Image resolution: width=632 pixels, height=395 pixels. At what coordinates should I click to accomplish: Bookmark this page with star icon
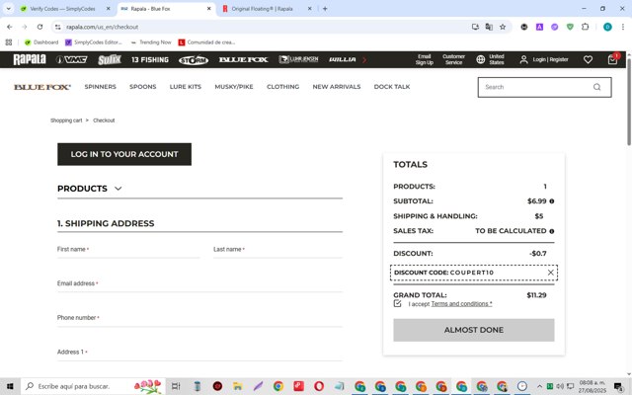(x=503, y=27)
